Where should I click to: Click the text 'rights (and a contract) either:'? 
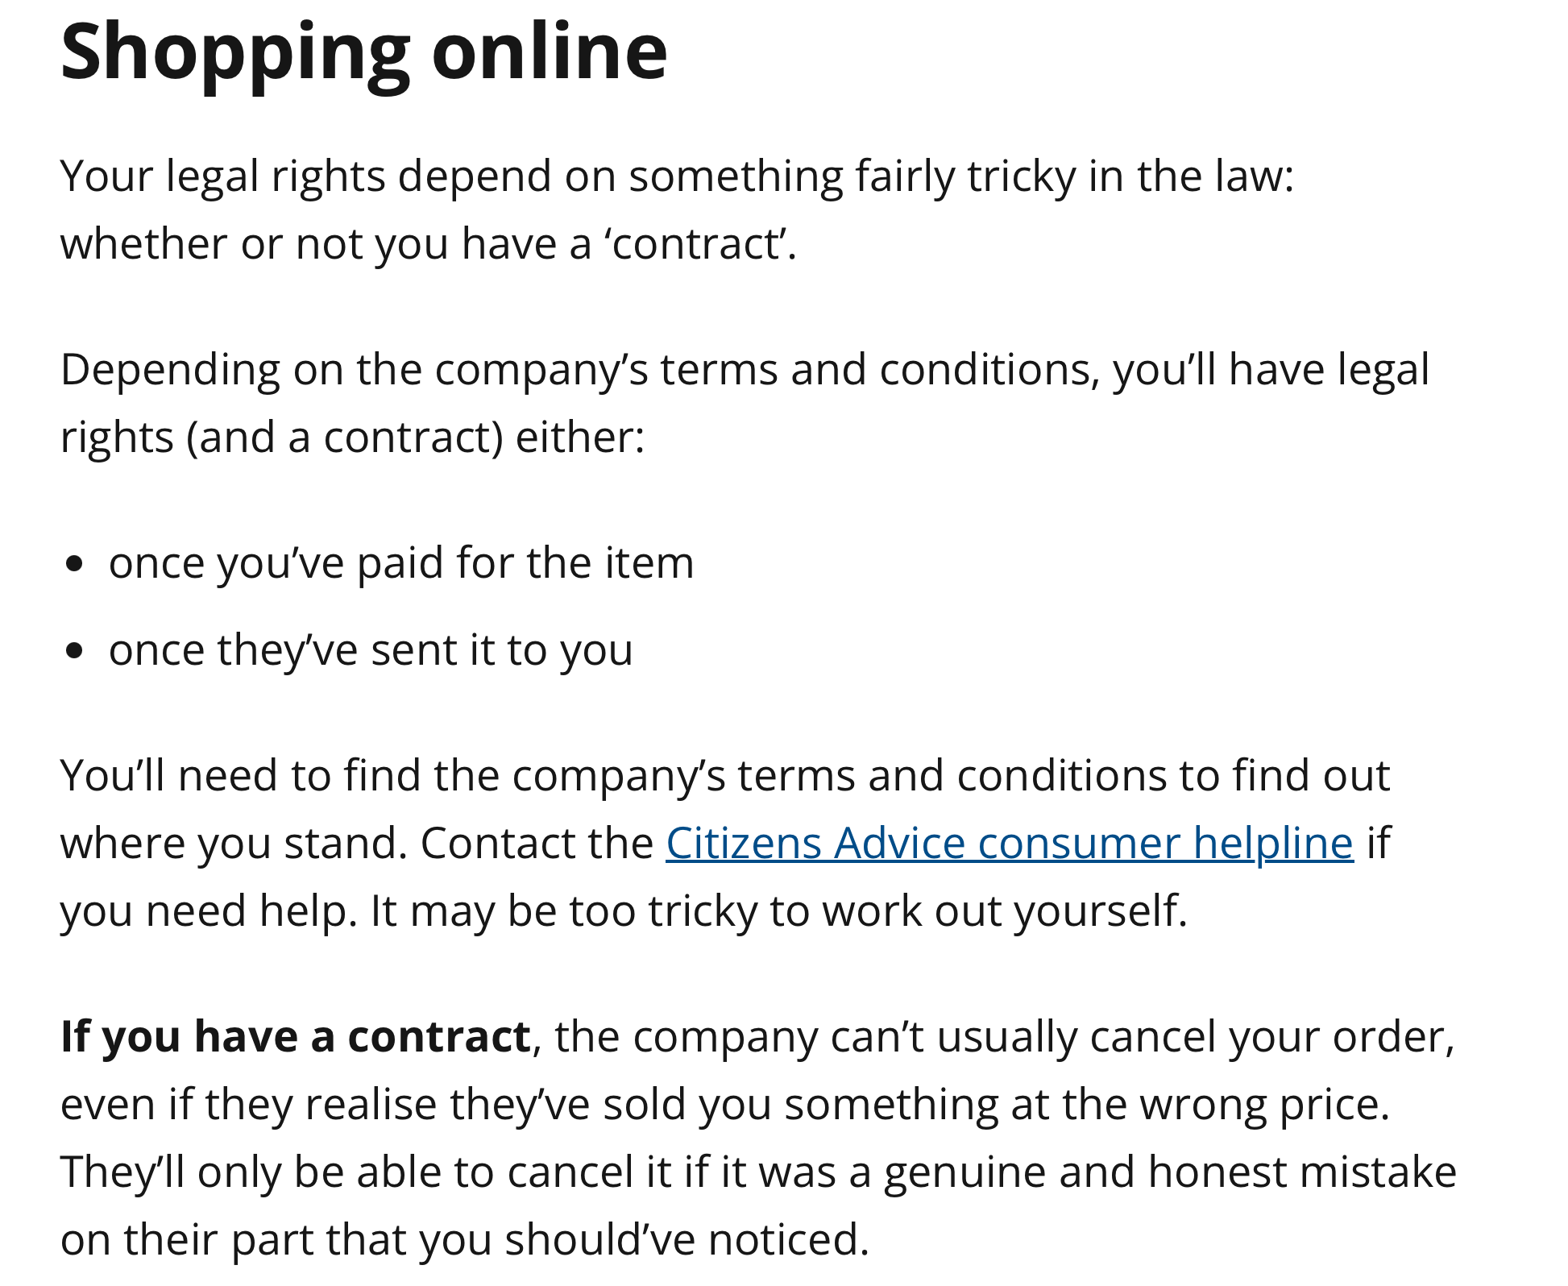(353, 438)
